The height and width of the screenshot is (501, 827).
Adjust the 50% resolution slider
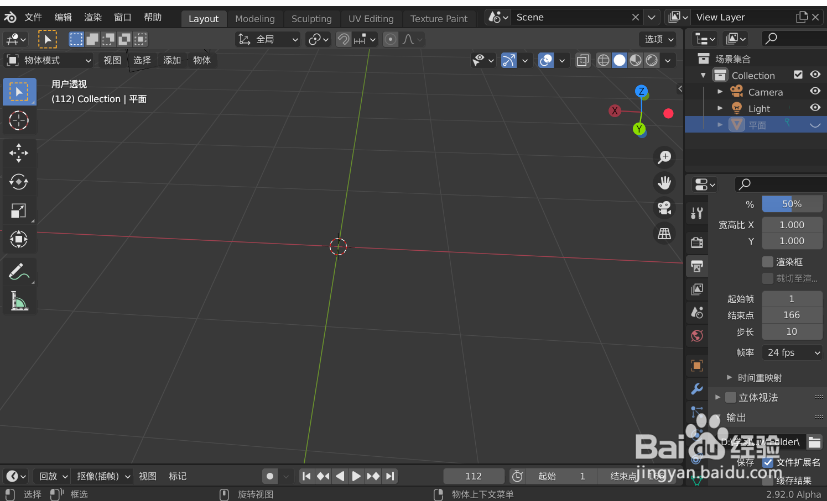pos(792,204)
